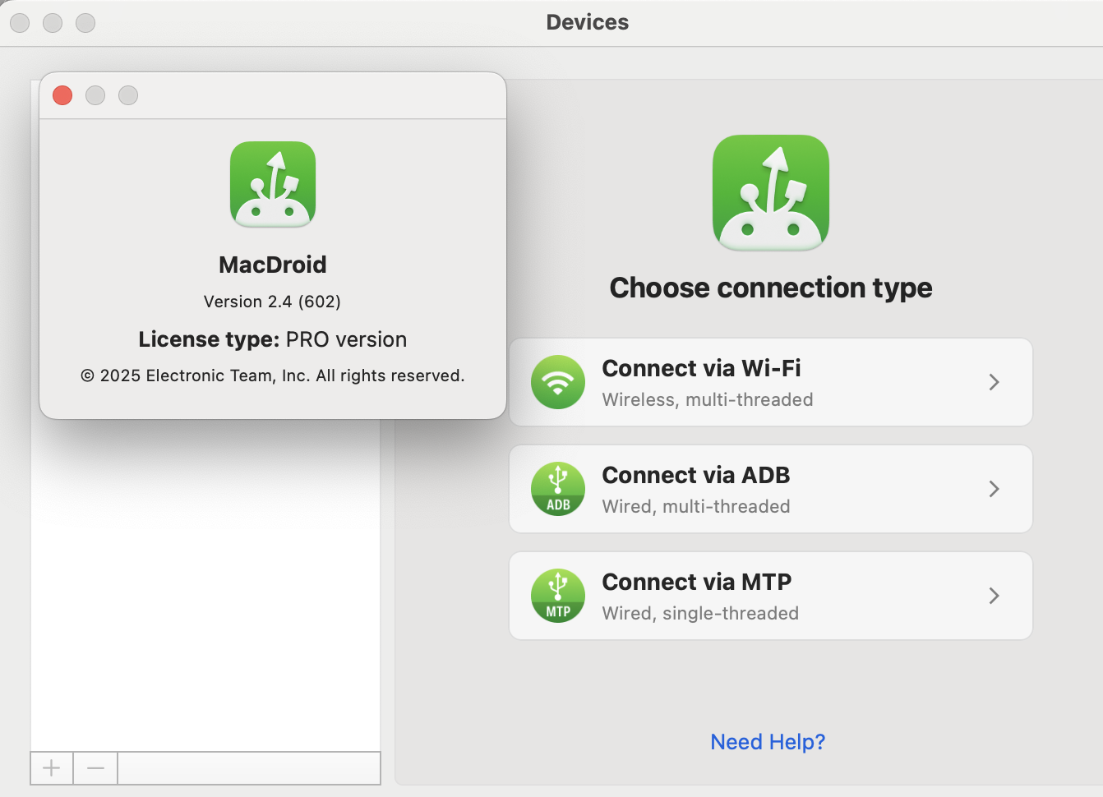The width and height of the screenshot is (1103, 797).
Task: Expand the Connect via MTP chevron
Action: (x=995, y=596)
